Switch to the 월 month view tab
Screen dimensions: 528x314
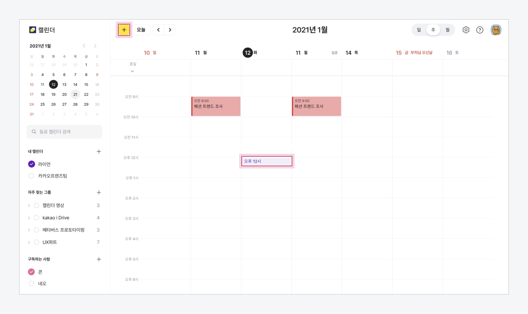(447, 30)
